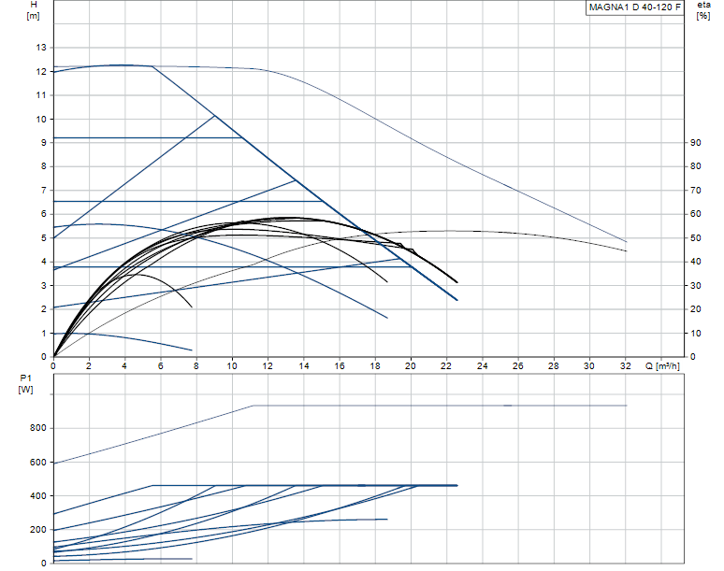Image resolution: width=724 pixels, height=571 pixels.
Task: Click the 400 tick on power axis
Action: click(x=37, y=496)
